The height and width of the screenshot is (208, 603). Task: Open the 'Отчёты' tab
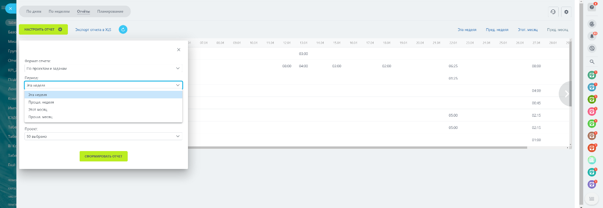tap(83, 11)
